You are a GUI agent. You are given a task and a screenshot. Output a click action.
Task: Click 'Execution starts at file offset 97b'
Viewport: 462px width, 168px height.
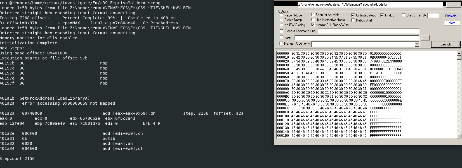click(x=44, y=58)
